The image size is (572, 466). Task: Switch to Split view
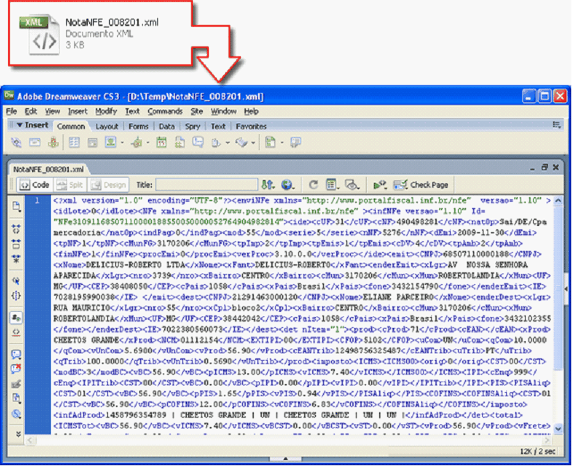[70, 185]
